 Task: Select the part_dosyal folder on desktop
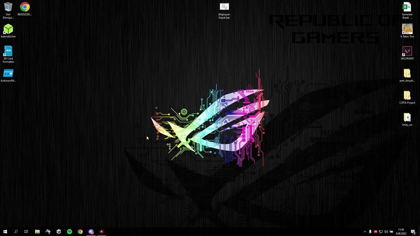[407, 75]
